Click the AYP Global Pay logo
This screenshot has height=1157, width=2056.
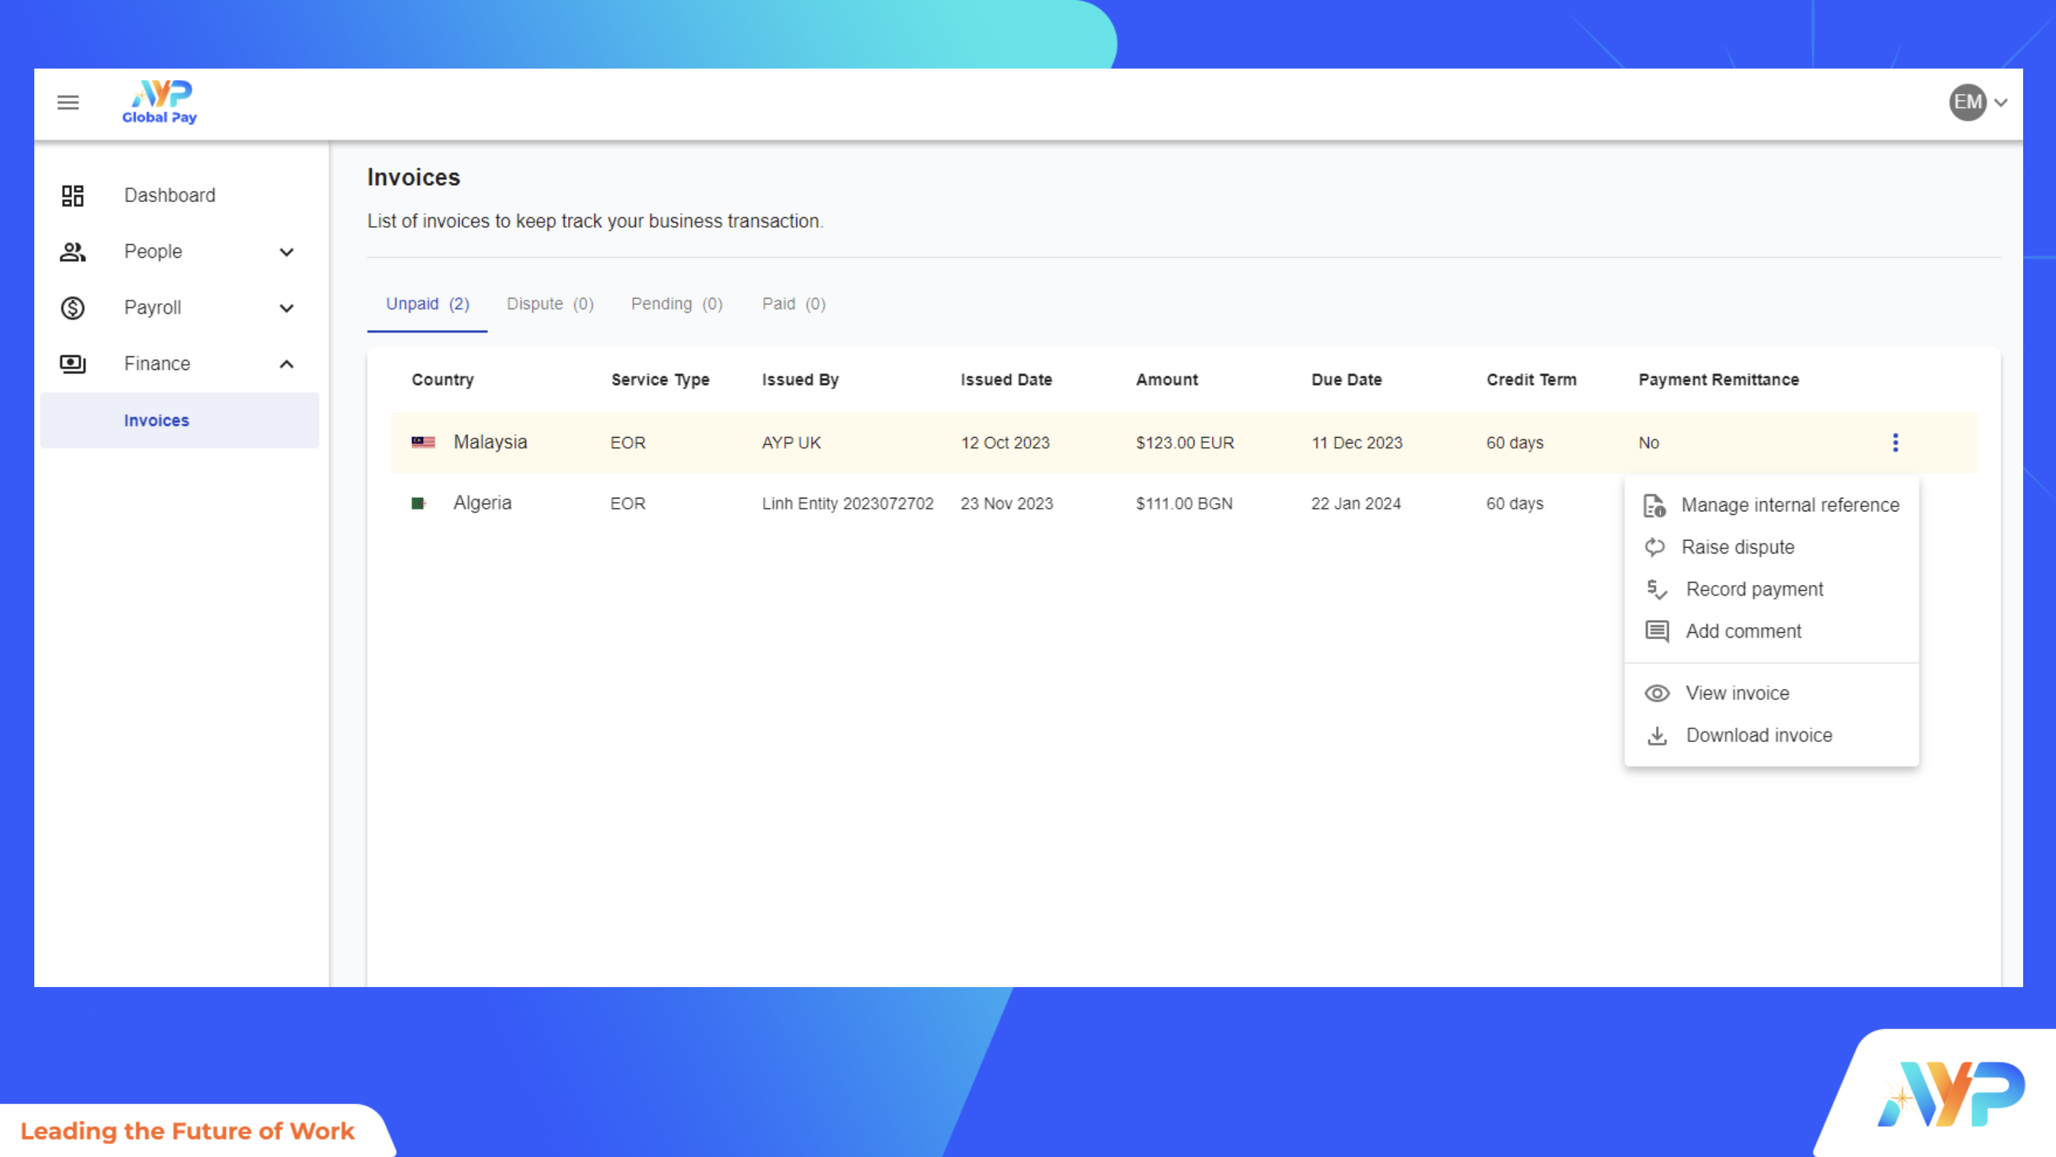click(159, 102)
